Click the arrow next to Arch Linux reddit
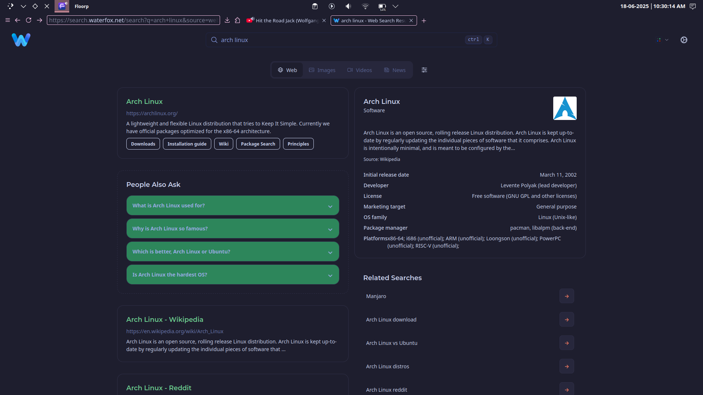Viewport: 703px width, 395px height. pyautogui.click(x=566, y=389)
